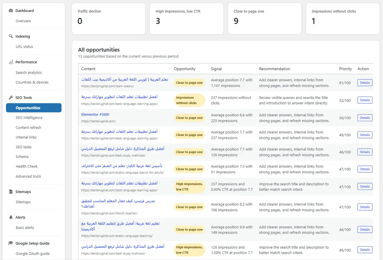383x260 pixels.
Task: Open Details for the Elementor #3681 row
Action: [x=365, y=118]
